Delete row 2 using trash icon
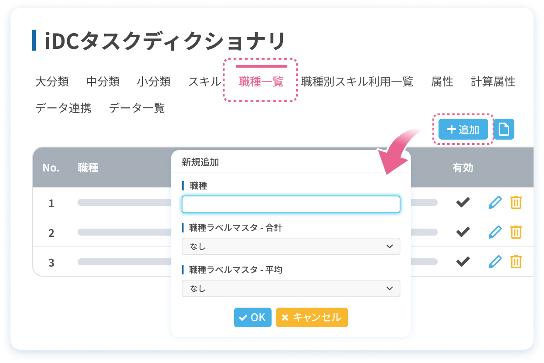 click(x=516, y=232)
